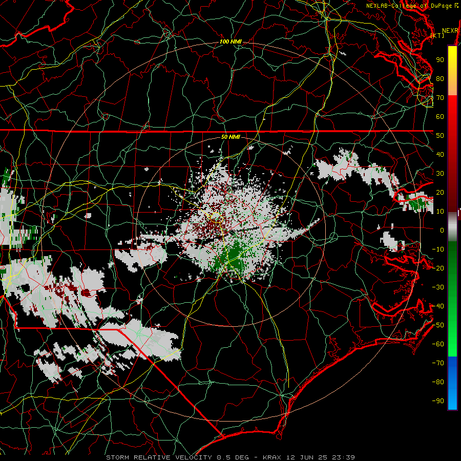Click the -40 value on velocity scale
This screenshot has width=461, height=461.
(438, 306)
